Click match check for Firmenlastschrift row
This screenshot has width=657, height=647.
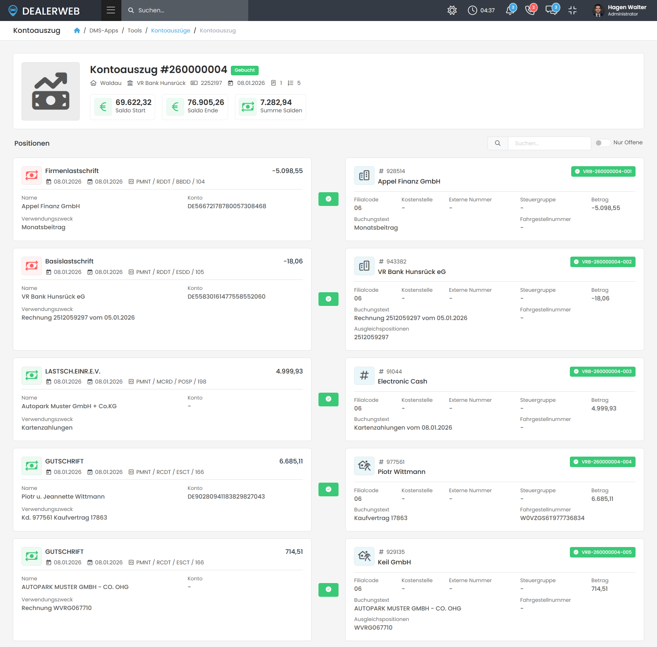[328, 199]
